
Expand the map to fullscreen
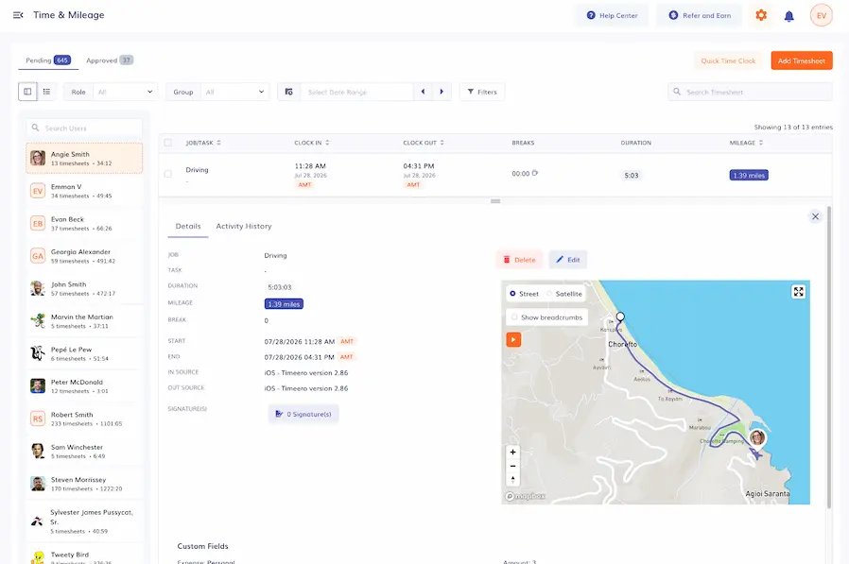(x=798, y=292)
